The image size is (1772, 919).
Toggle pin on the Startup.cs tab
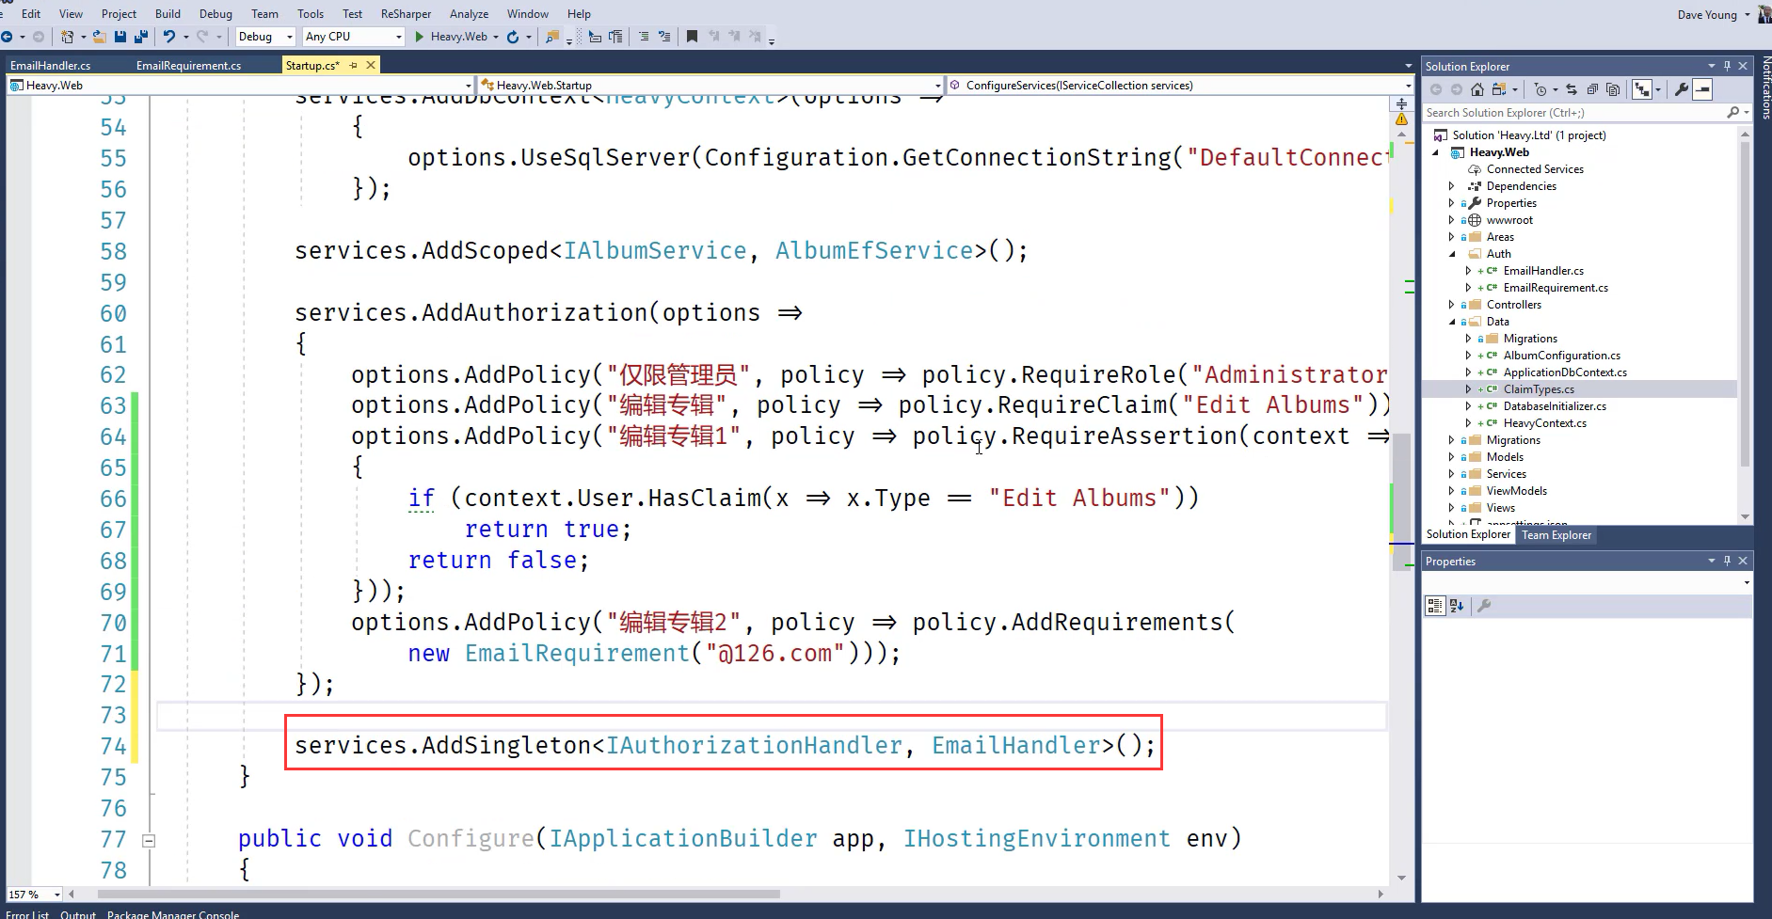354,65
